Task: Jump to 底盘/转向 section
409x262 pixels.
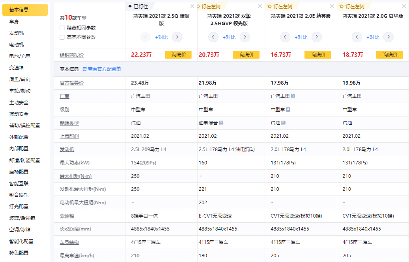Action: point(20,79)
